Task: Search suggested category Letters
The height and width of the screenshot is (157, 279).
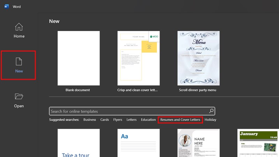Action: point(131,120)
